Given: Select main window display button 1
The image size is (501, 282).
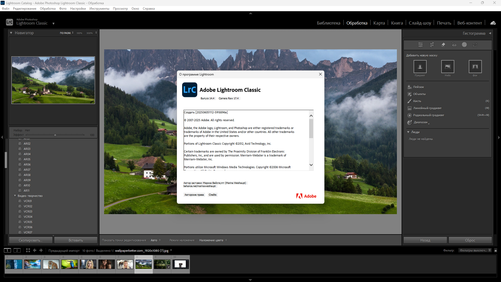Looking at the screenshot, I should [x=8, y=250].
